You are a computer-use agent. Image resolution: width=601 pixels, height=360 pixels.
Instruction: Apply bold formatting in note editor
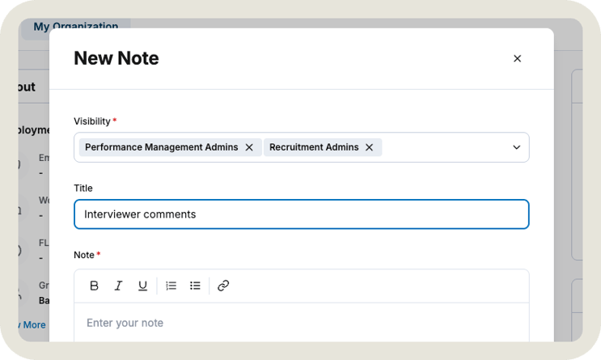coord(94,286)
